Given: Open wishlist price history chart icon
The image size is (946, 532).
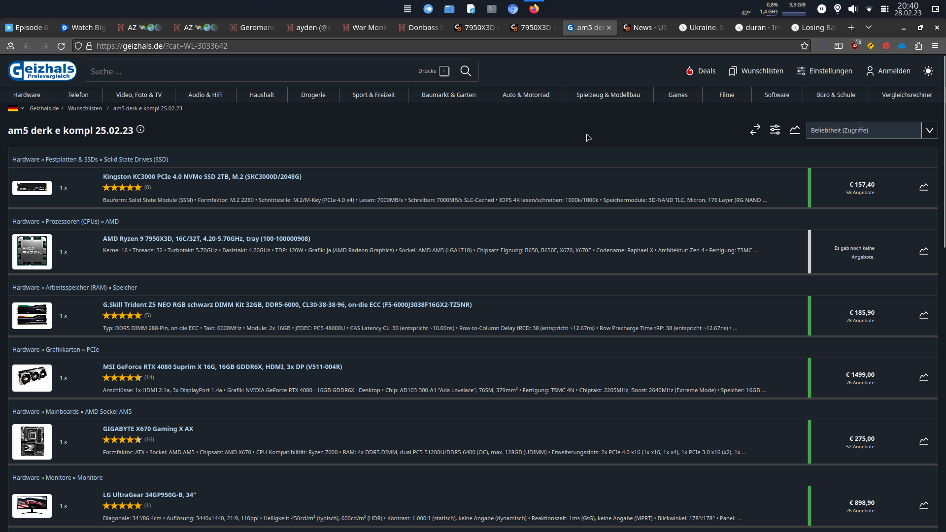Looking at the screenshot, I should (795, 130).
